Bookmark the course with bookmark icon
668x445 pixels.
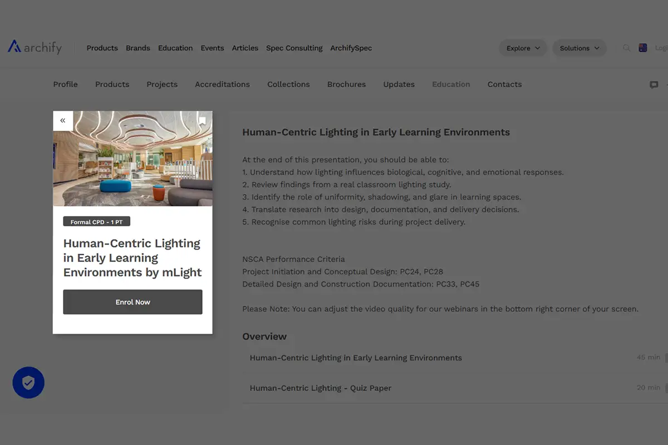coord(202,121)
